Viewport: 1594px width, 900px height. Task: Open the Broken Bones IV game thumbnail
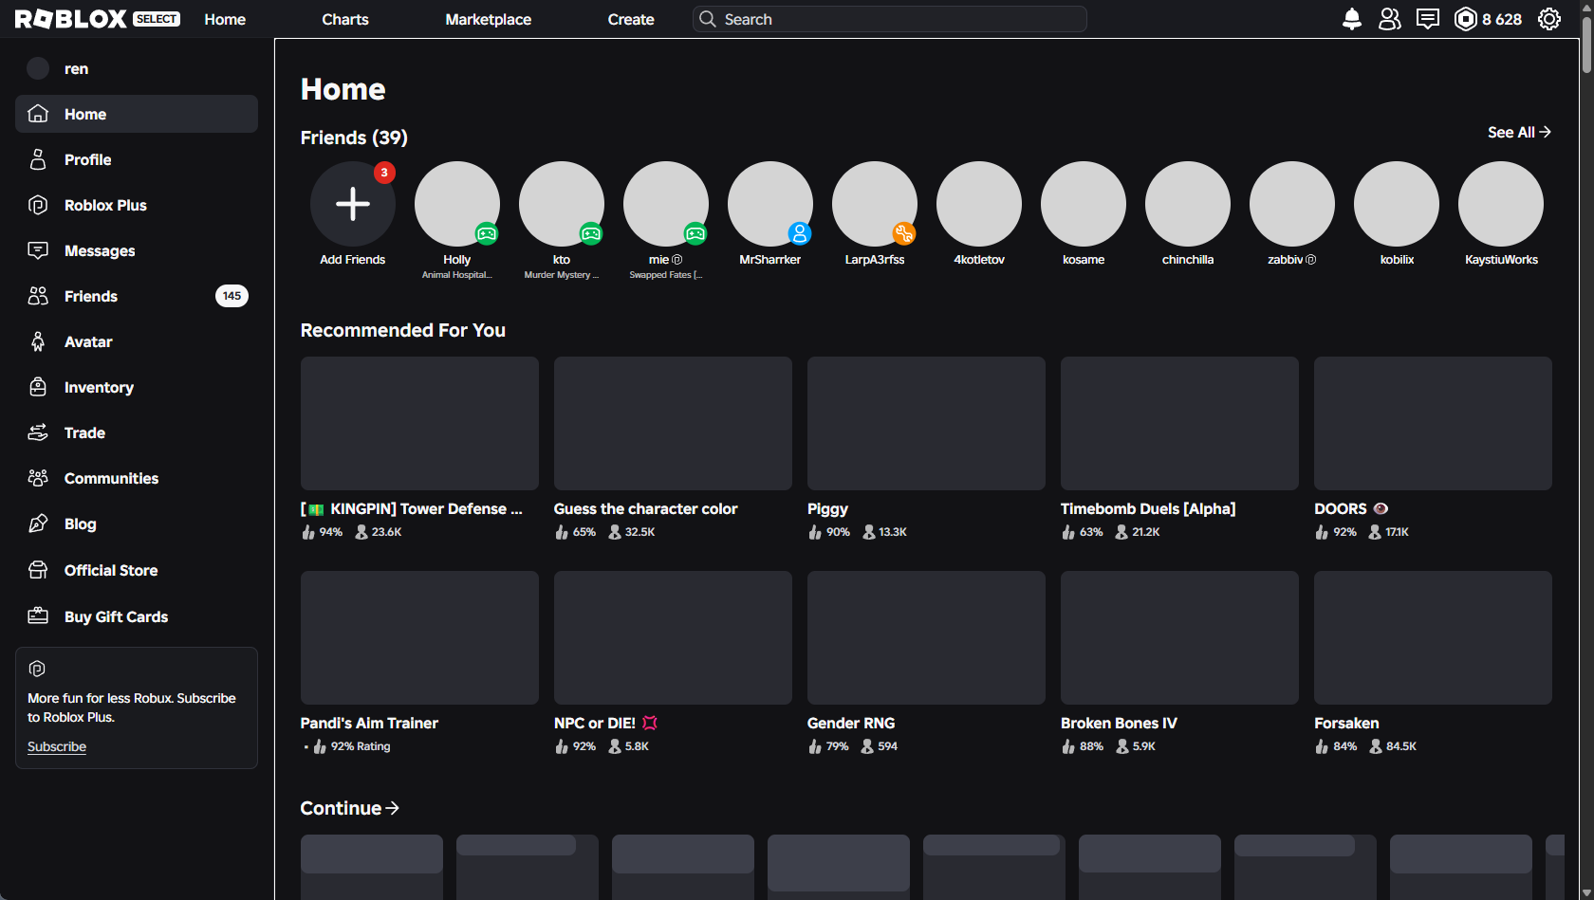coord(1179,637)
